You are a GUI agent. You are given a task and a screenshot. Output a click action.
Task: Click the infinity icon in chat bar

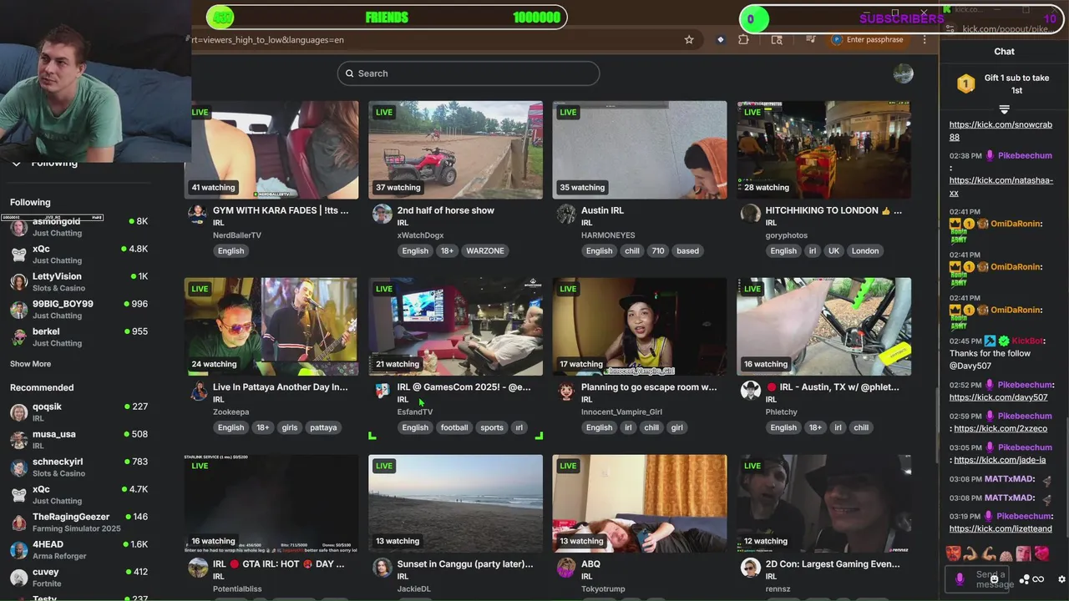1038,579
